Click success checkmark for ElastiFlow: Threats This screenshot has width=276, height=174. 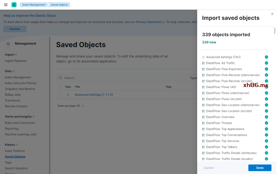(x=266, y=123)
